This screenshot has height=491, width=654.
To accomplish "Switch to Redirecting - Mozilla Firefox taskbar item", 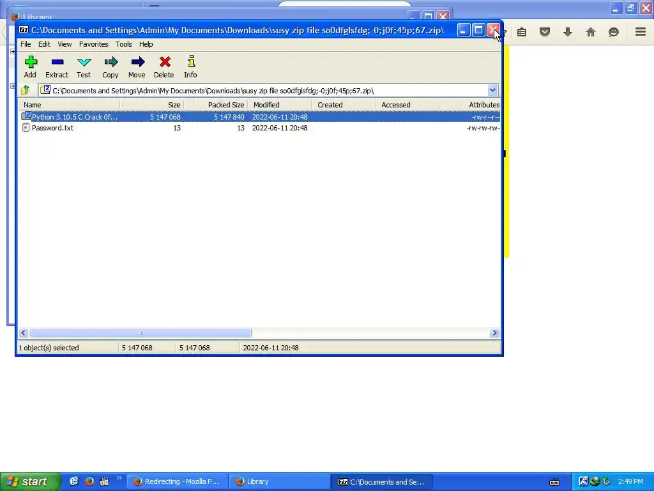I will [x=178, y=481].
